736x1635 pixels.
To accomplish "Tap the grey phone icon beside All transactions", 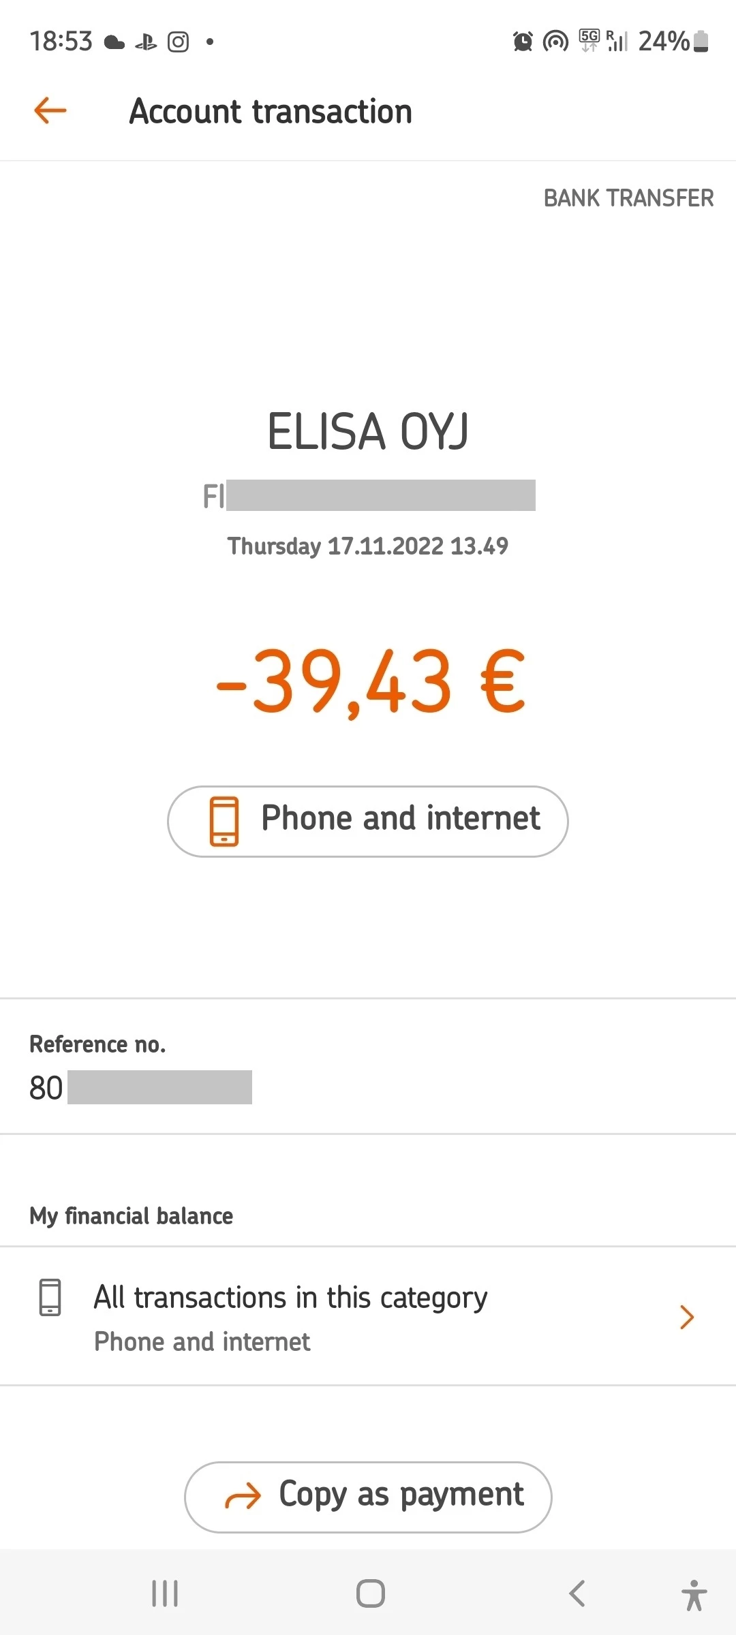I will (x=50, y=1297).
